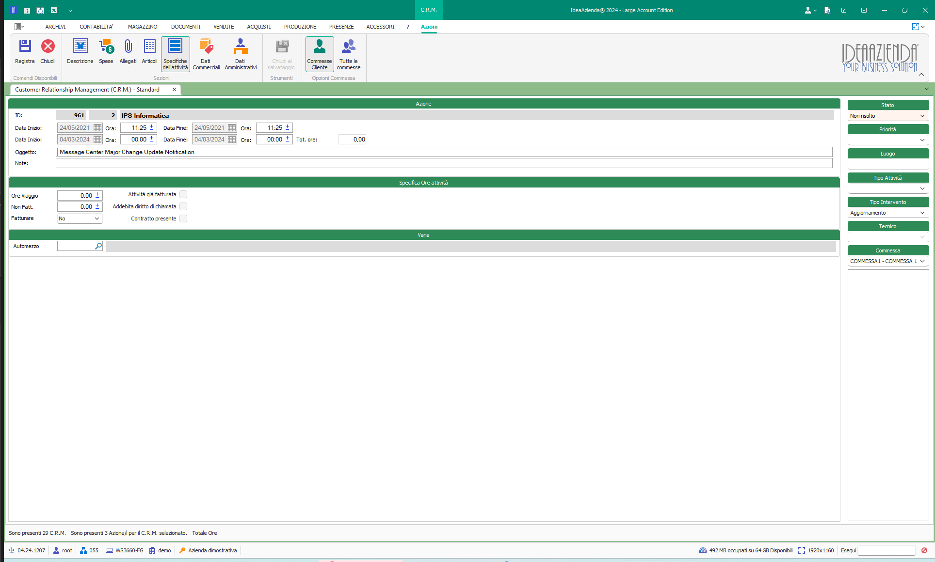Click the layout icon at ribbon right

[x=916, y=27]
